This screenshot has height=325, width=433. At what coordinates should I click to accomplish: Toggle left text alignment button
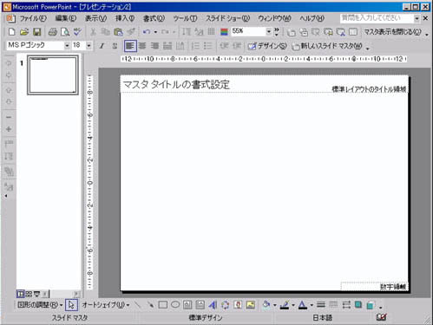[130, 46]
